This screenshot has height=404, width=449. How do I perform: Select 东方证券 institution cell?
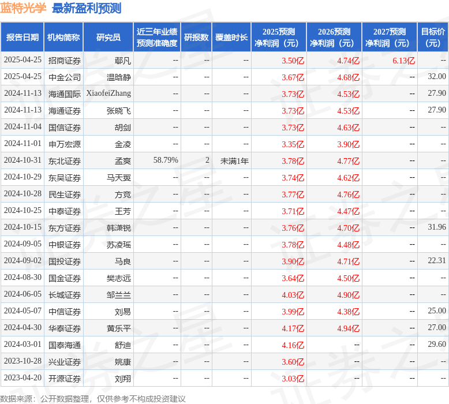click(65, 228)
